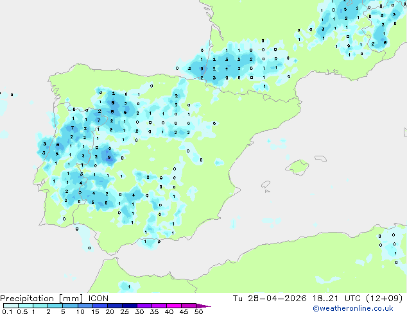Click the forecast offset '(12+09)'

click(385, 299)
